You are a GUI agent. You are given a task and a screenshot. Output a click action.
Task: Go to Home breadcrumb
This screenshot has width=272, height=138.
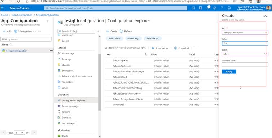(5, 15)
